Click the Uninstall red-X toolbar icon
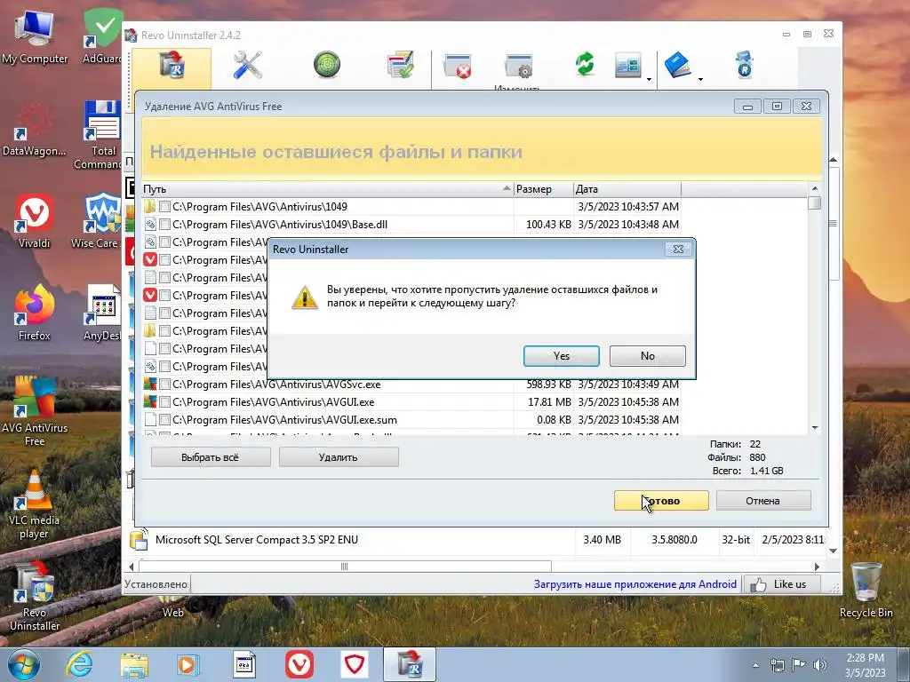 (x=458, y=66)
